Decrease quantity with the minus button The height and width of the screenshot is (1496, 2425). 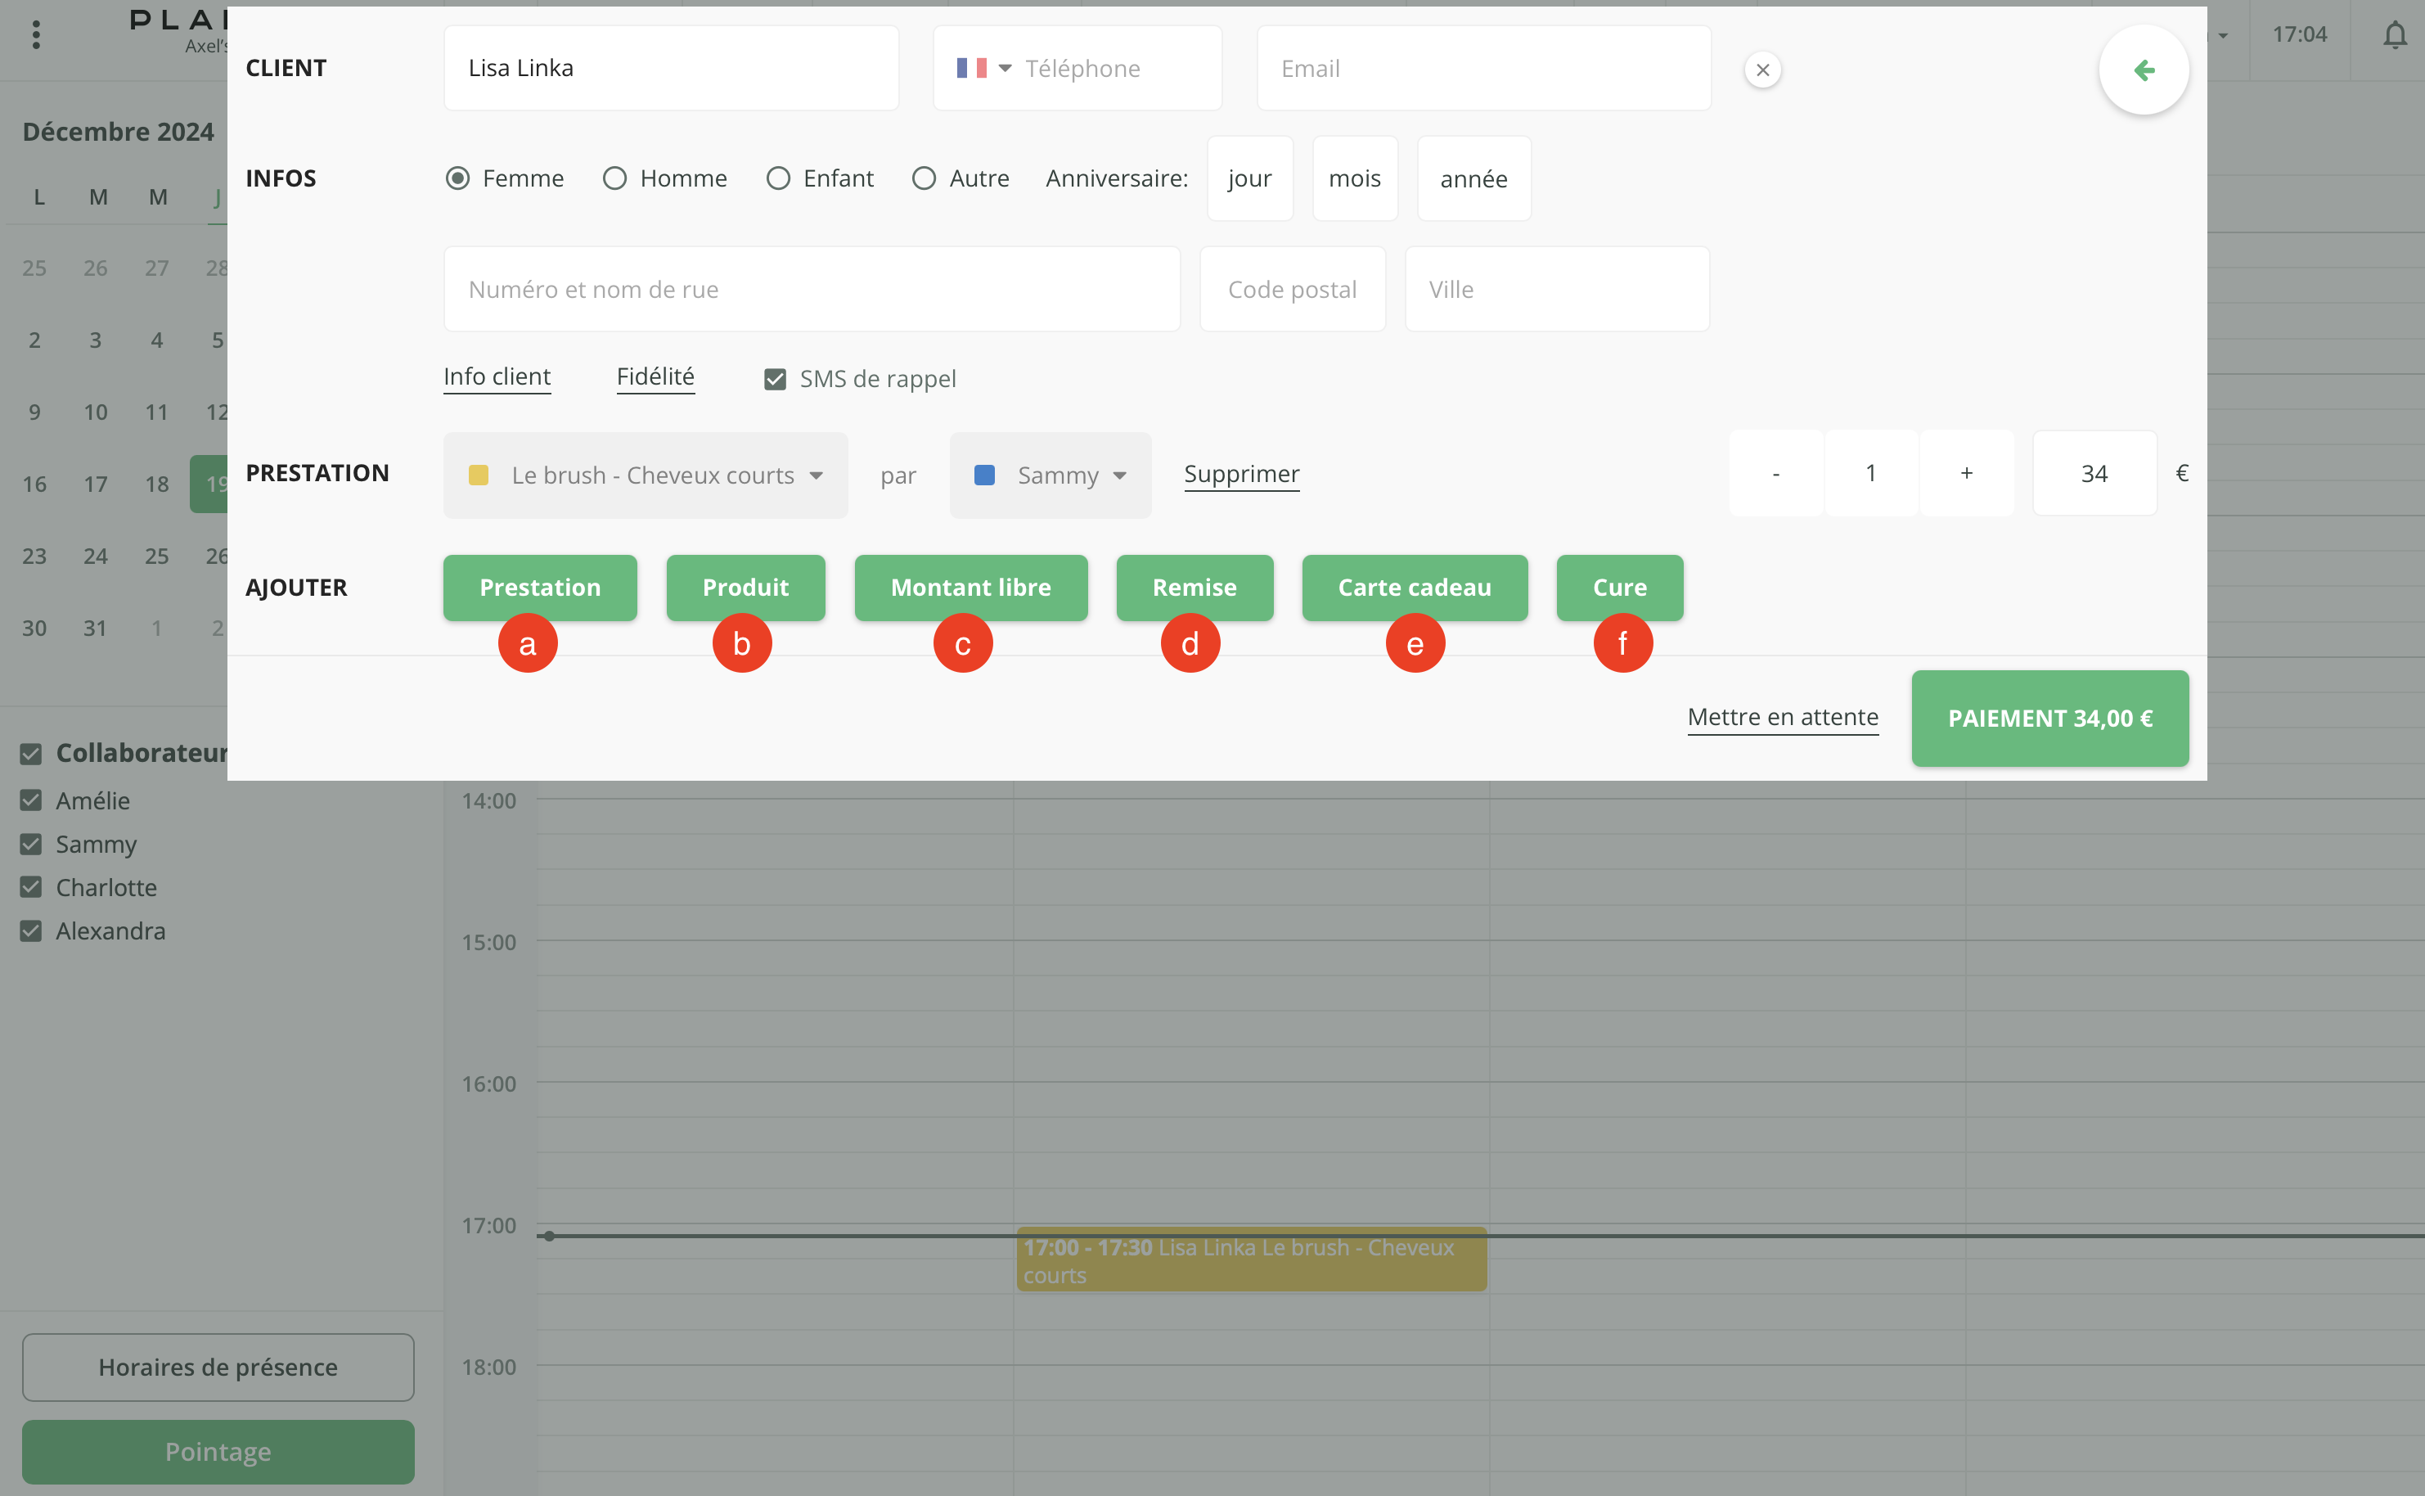coord(1776,473)
